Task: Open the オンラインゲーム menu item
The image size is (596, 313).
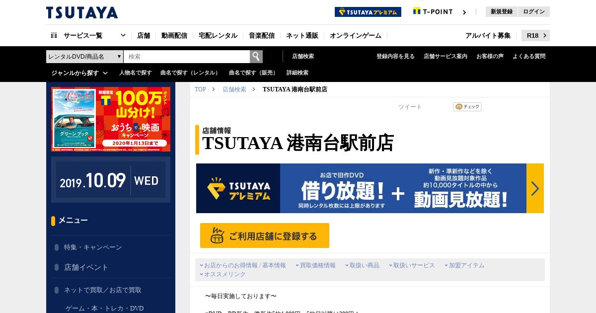Action: (356, 36)
